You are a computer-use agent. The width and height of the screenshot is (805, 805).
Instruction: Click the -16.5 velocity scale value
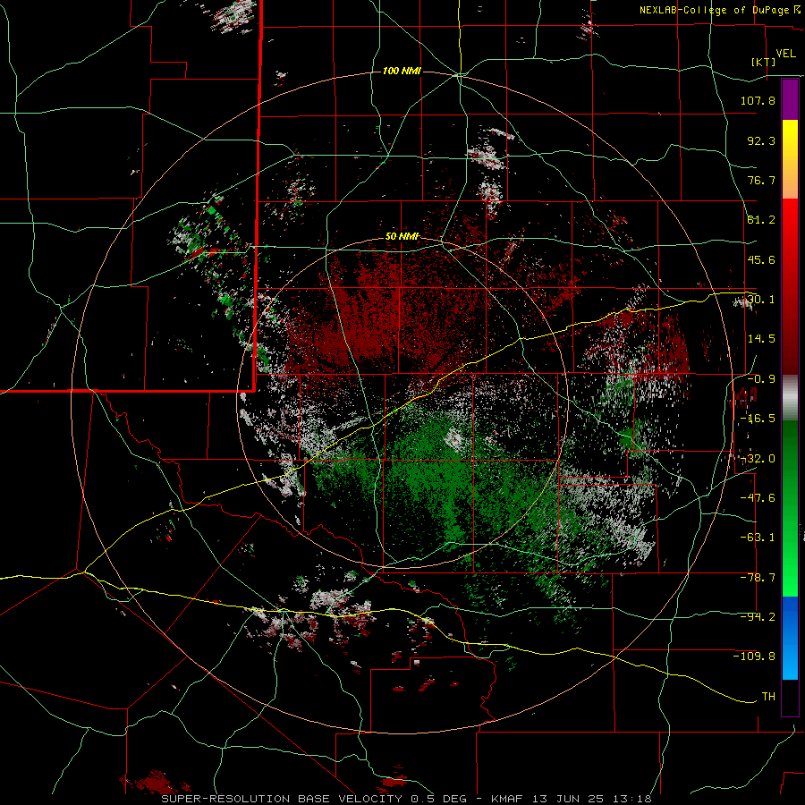tap(758, 419)
